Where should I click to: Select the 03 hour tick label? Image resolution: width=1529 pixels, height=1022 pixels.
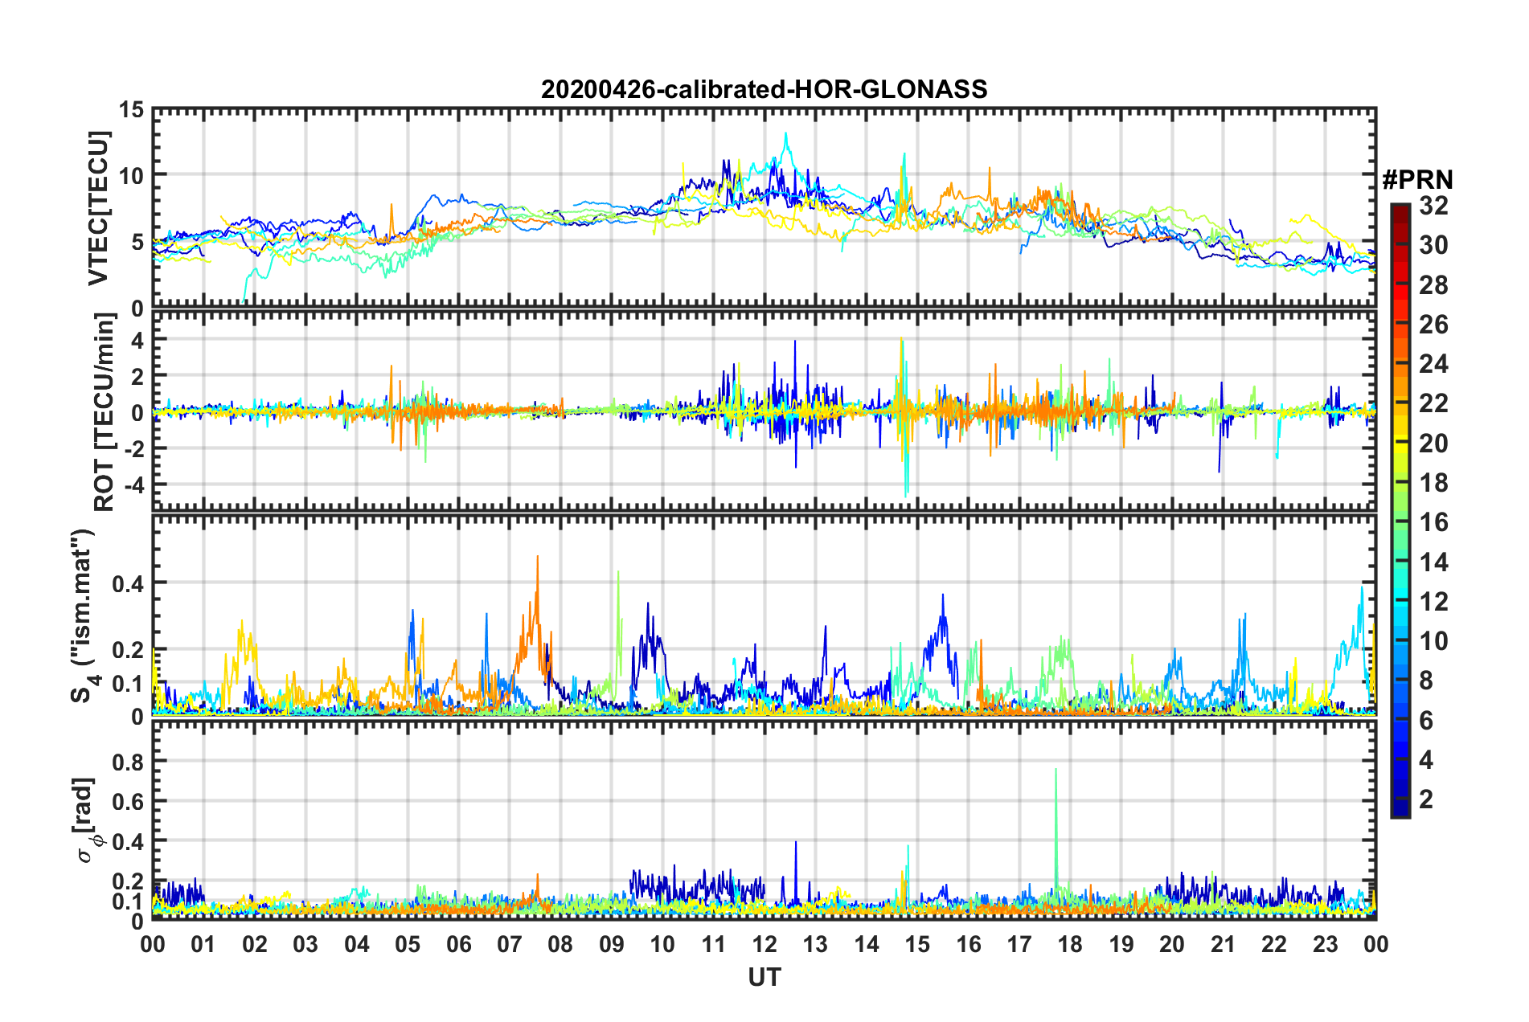pyautogui.click(x=305, y=945)
